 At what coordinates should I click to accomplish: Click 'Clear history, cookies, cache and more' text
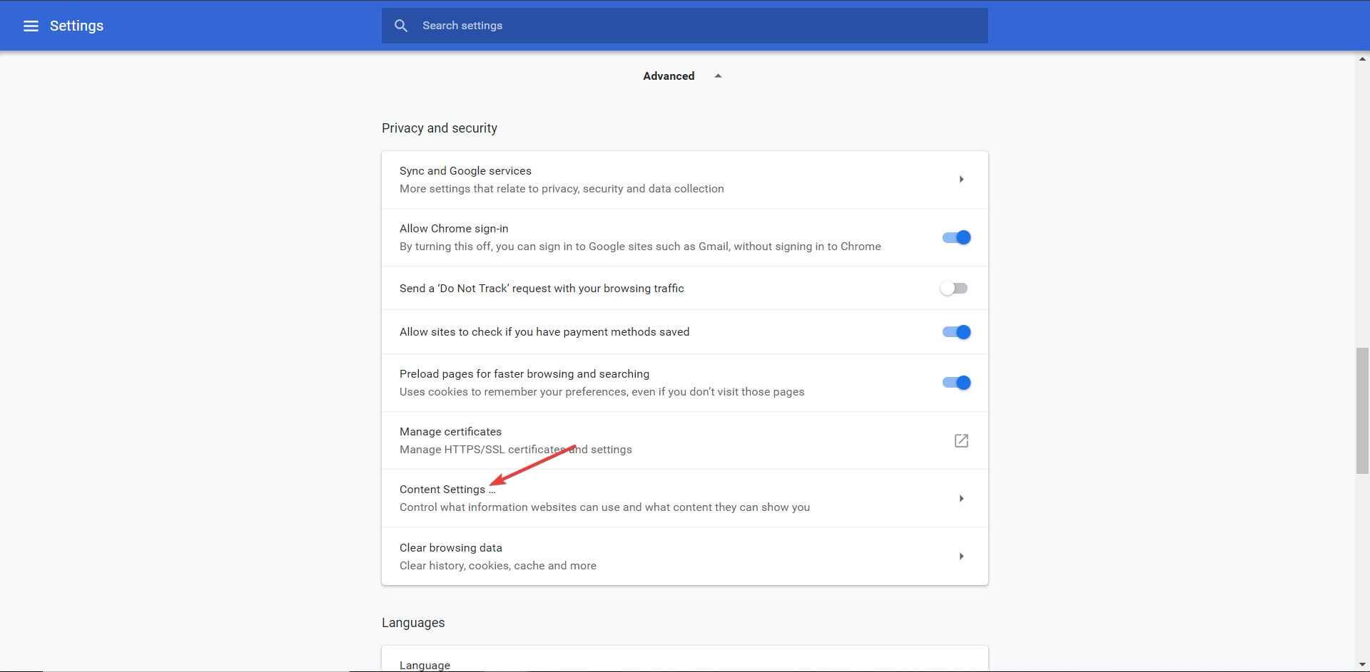point(498,566)
